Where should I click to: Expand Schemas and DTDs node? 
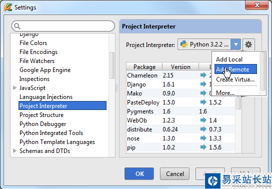15,150
